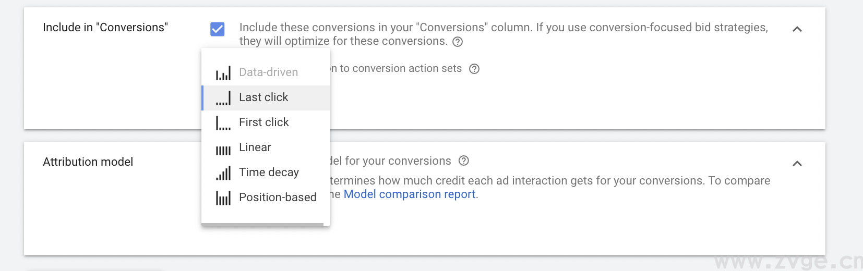Click the Linear model bars icon

[x=223, y=150]
